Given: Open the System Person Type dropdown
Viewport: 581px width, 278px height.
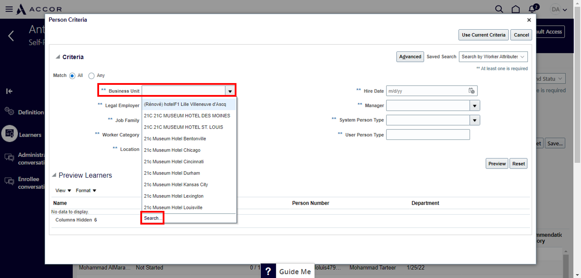Looking at the screenshot, I should click(475, 120).
